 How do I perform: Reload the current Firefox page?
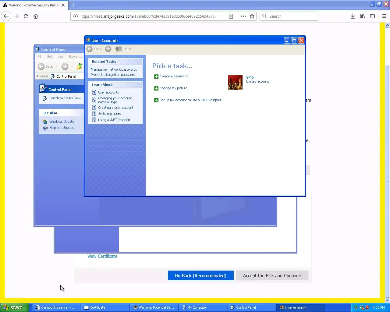(x=26, y=16)
